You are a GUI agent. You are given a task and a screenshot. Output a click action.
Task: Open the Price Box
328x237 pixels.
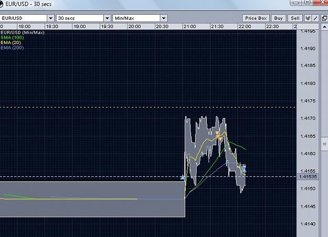tap(256, 18)
